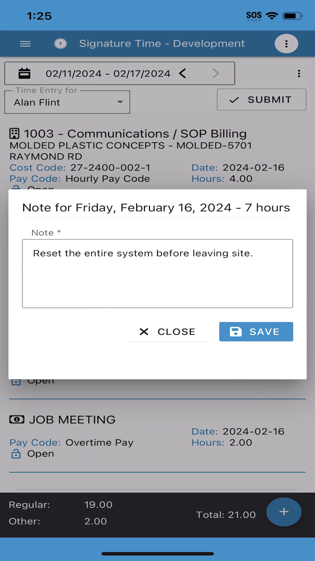
Task: Open the date range options menu
Action: 299,74
